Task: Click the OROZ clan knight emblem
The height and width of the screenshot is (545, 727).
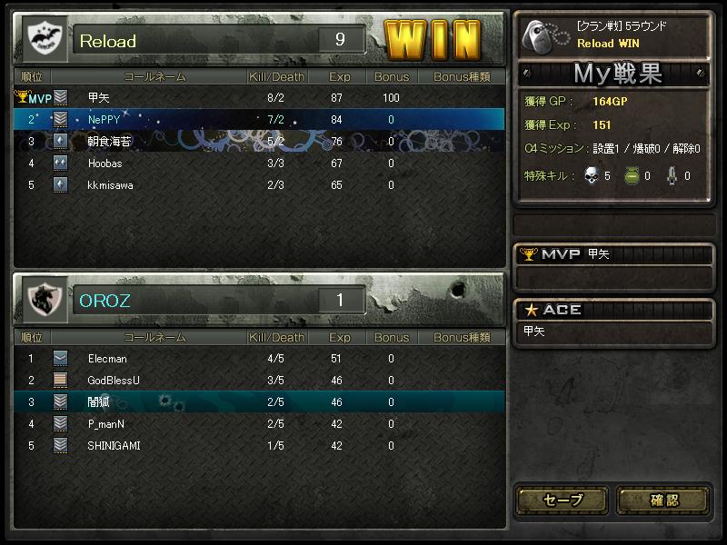Action: pos(45,300)
